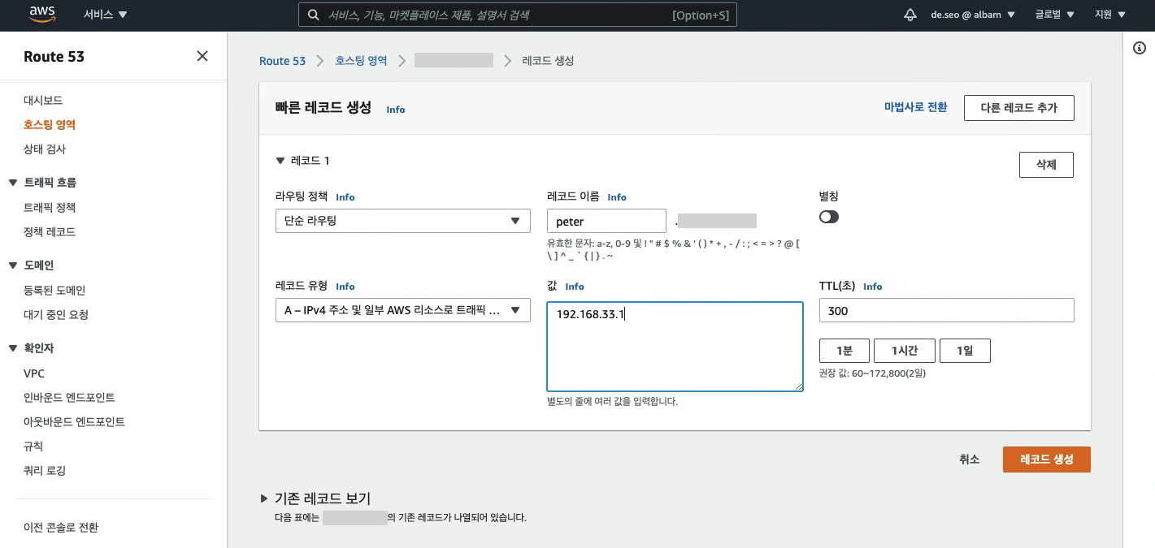Open the 서비스 services dropdown

[x=106, y=15]
